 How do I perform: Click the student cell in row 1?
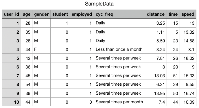coord(60,23)
